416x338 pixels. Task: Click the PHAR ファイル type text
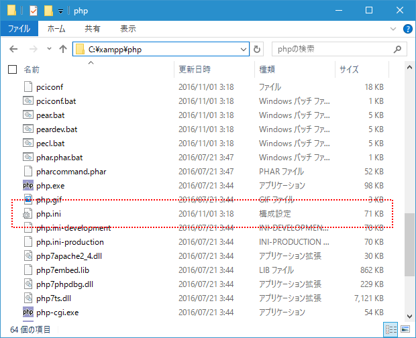281,172
